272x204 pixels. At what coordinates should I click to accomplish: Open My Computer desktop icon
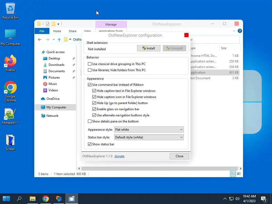tap(10, 37)
